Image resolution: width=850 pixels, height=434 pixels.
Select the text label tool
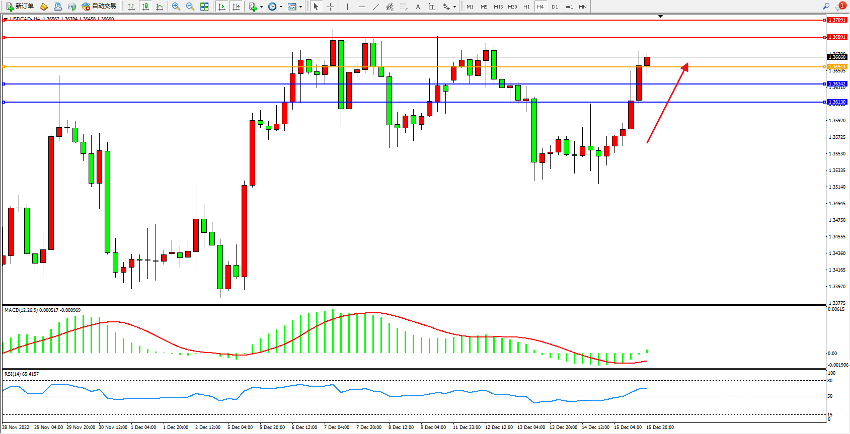click(432, 7)
